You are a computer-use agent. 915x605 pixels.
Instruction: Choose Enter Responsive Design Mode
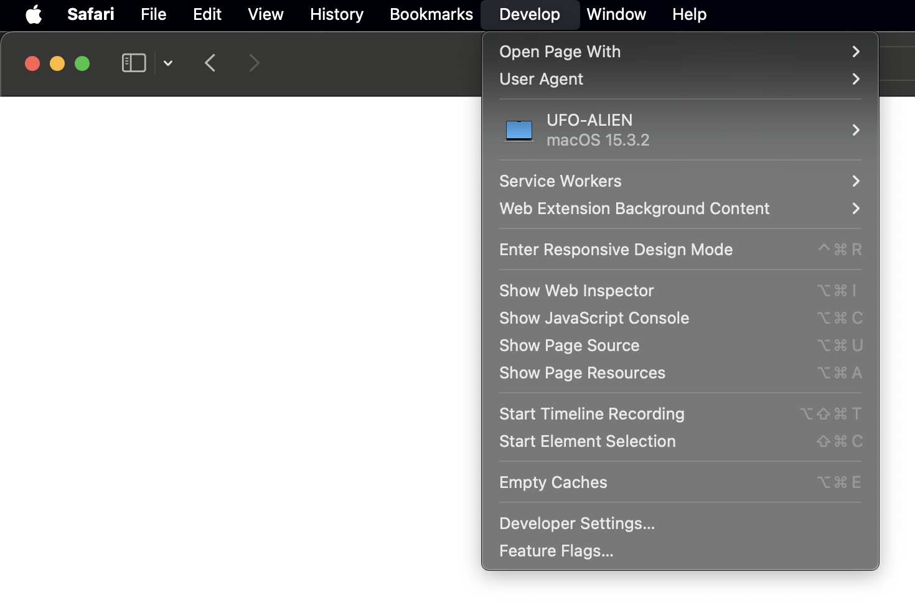pos(680,250)
